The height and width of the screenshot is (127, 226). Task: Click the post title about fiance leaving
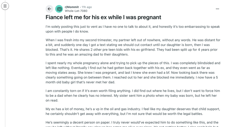click(103, 17)
